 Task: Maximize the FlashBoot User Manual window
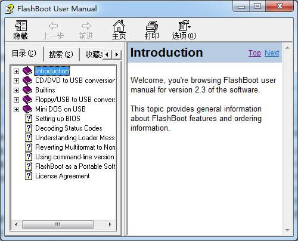pyautogui.click(x=257, y=7)
